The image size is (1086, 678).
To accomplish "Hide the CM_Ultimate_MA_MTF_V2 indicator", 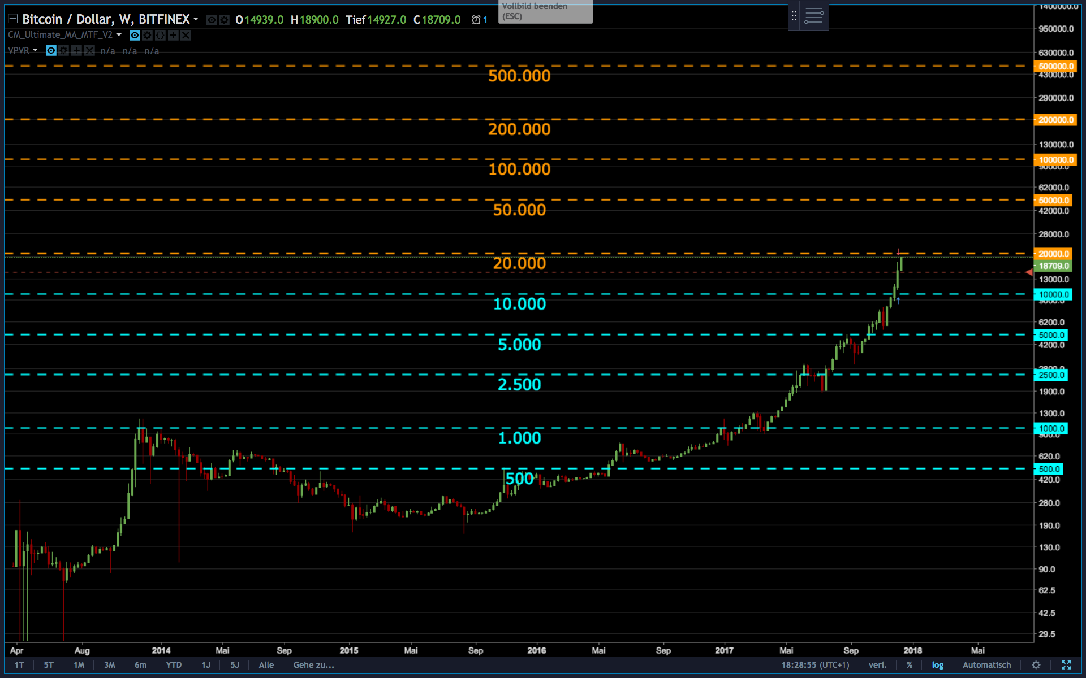I will (x=135, y=35).
